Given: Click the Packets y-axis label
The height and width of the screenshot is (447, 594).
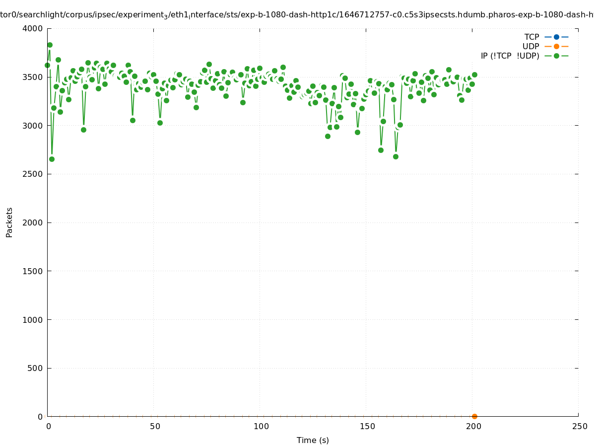Looking at the screenshot, I should tap(9, 222).
